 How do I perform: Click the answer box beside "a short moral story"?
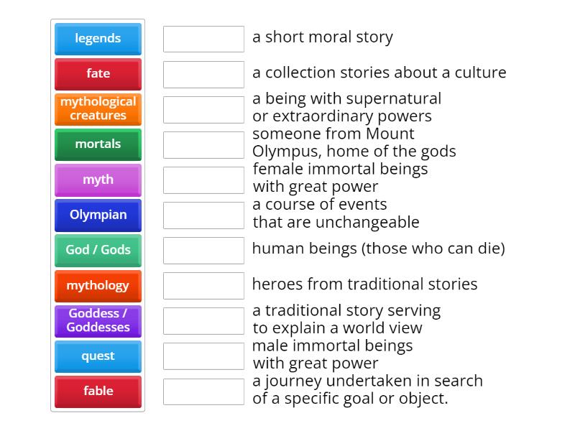(204, 40)
